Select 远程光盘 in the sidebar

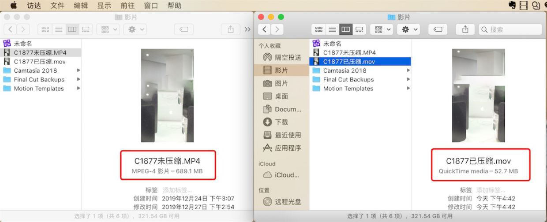click(x=281, y=202)
